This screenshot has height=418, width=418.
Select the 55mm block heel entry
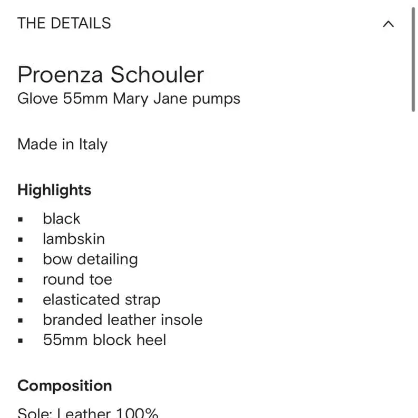pyautogui.click(x=104, y=340)
